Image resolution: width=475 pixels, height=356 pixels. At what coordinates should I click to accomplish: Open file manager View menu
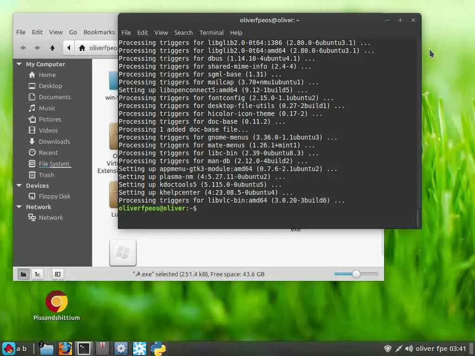pyautogui.click(x=56, y=32)
